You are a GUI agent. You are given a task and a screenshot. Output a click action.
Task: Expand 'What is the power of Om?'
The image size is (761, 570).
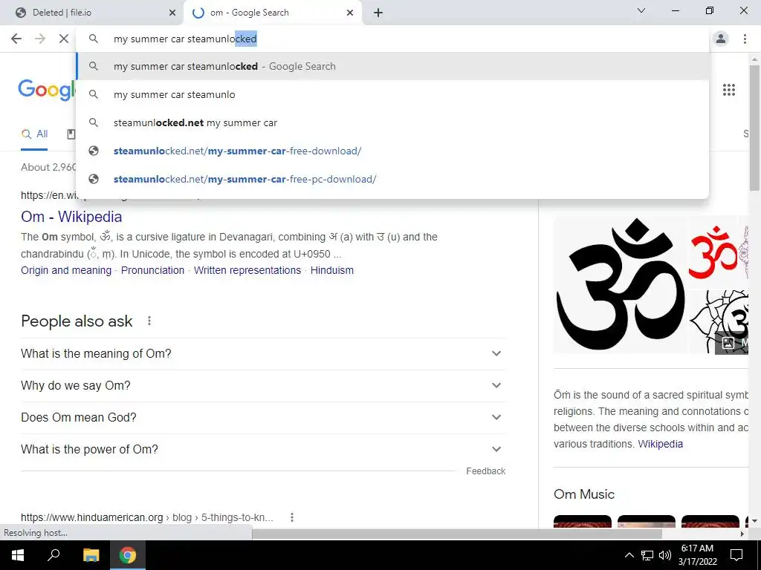coord(263,450)
